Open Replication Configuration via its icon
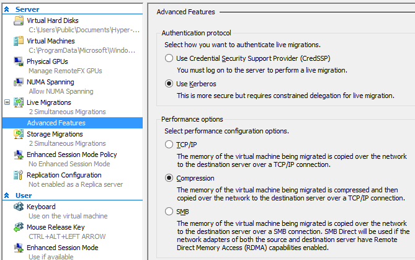This screenshot has width=415, height=260. click(19, 175)
